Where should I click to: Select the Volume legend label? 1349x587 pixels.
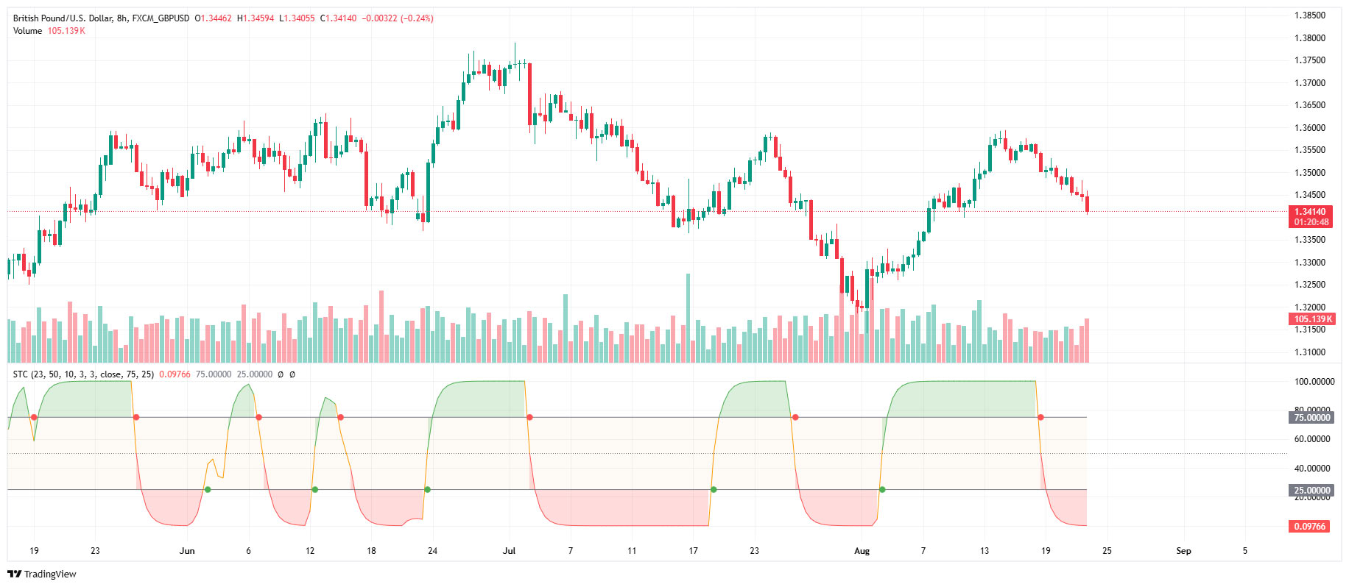click(x=27, y=31)
